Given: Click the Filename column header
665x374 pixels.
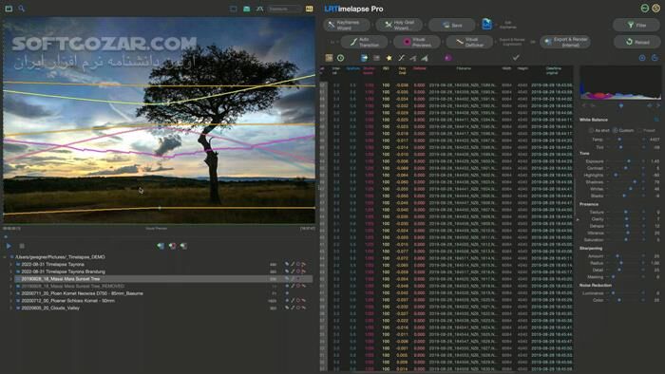Looking at the screenshot, I should pyautogui.click(x=464, y=68).
